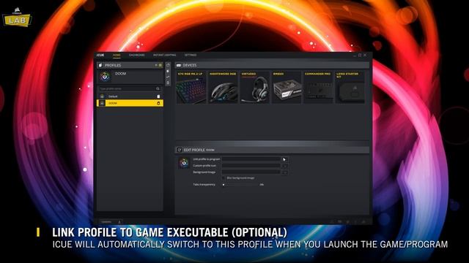Click the Link profile to program field
The height and width of the screenshot is (263, 469).
pyautogui.click(x=251, y=159)
